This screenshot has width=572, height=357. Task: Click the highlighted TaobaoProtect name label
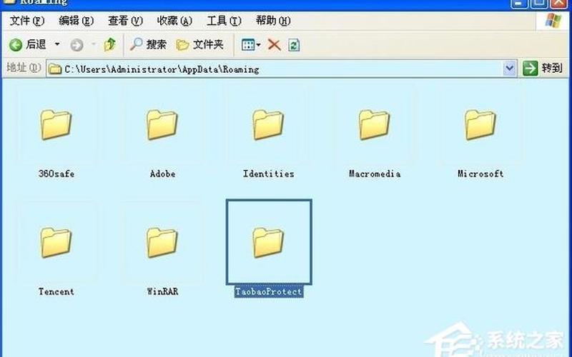point(269,291)
